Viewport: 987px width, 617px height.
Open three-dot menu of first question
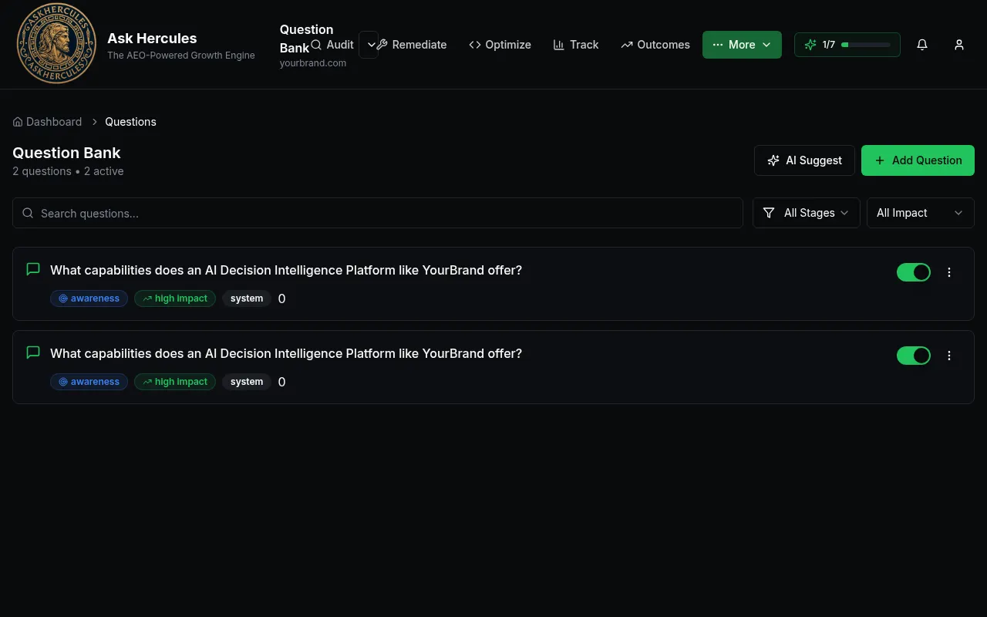pyautogui.click(x=949, y=272)
